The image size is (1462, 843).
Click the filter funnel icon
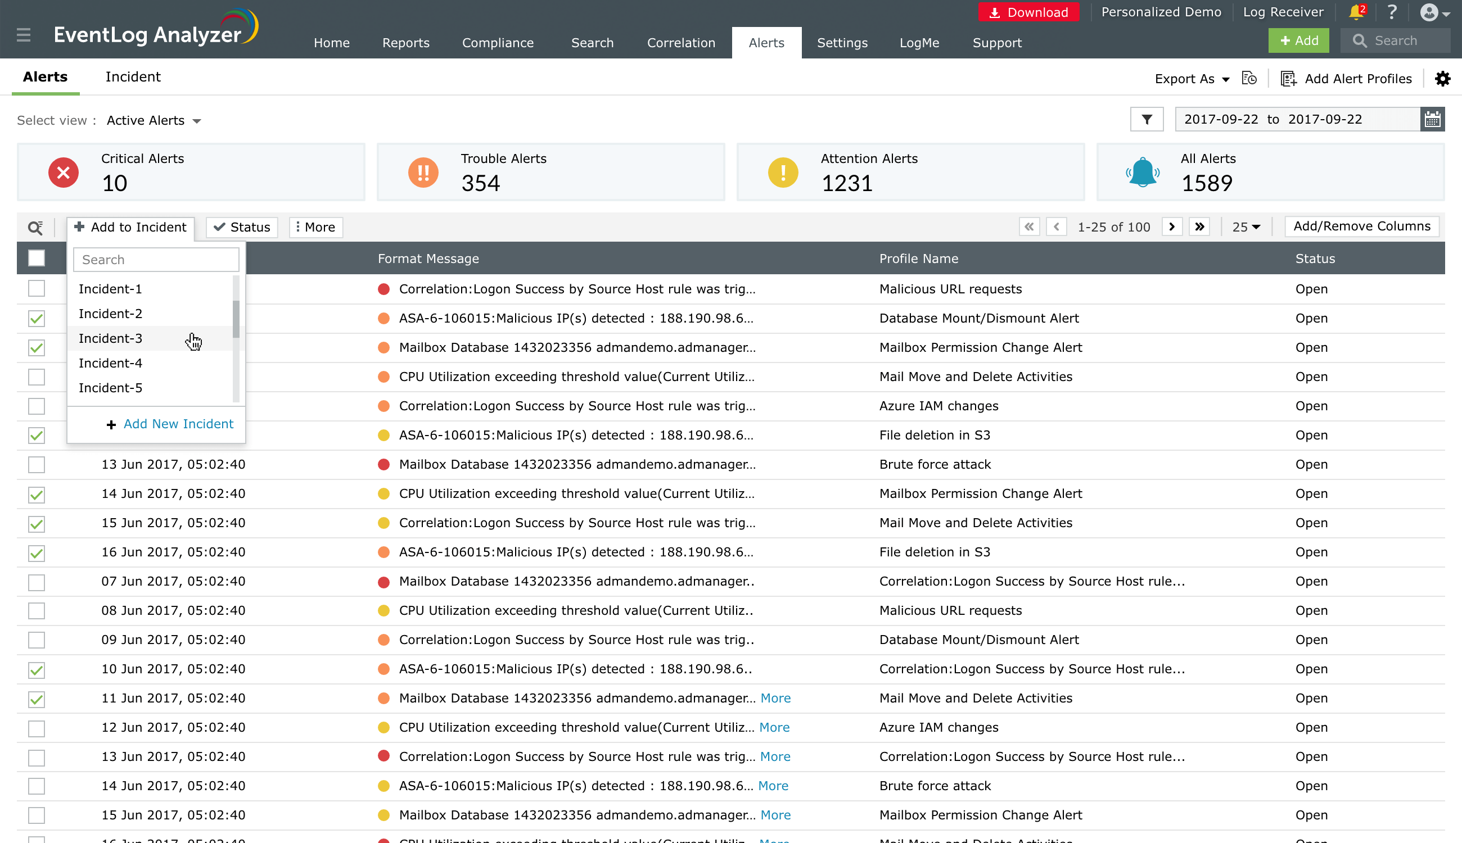(1147, 120)
